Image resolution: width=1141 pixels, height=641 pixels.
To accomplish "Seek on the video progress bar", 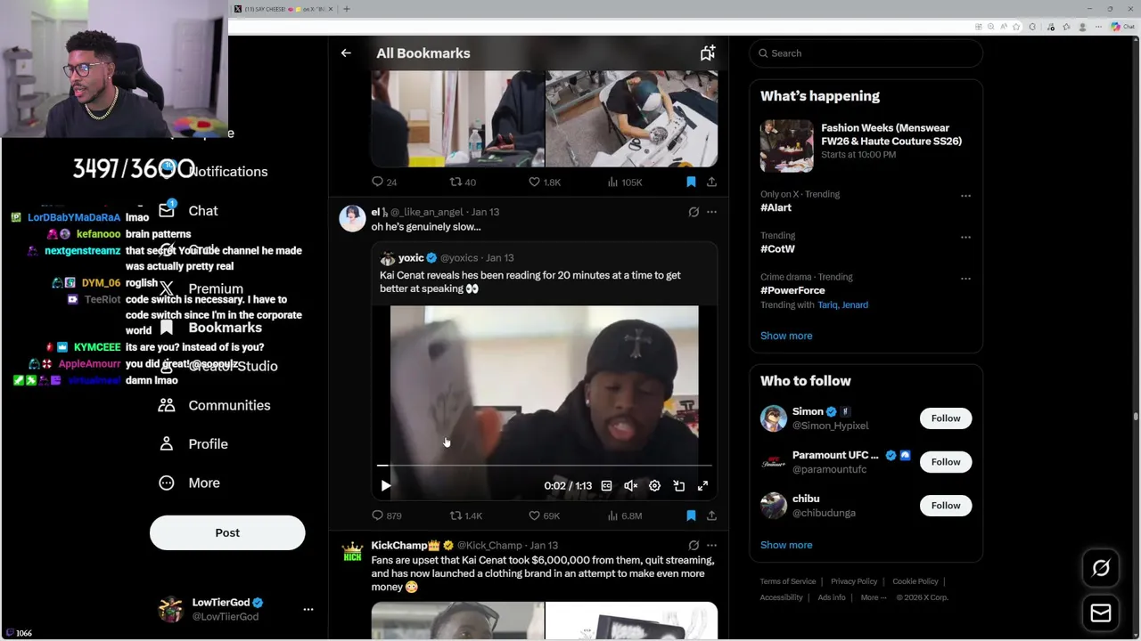I will tap(544, 465).
